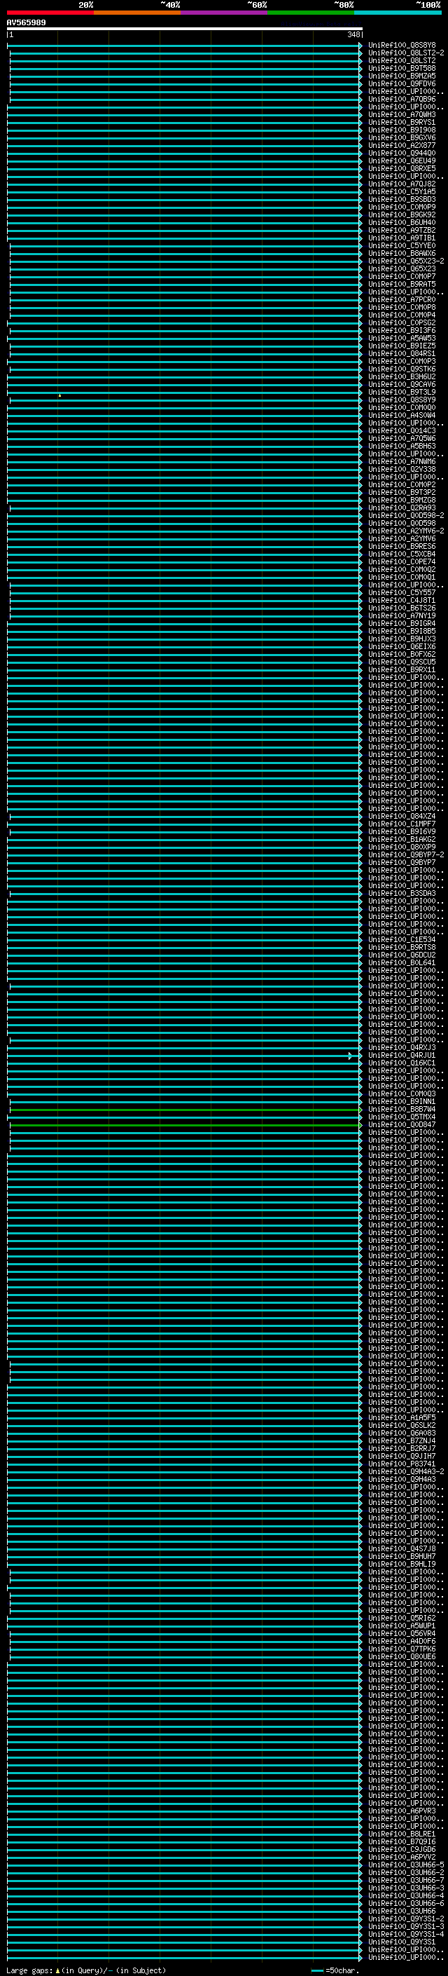Click the green ~80% identity legend bar
The height and width of the screenshot is (1976, 448).
[311, 13]
